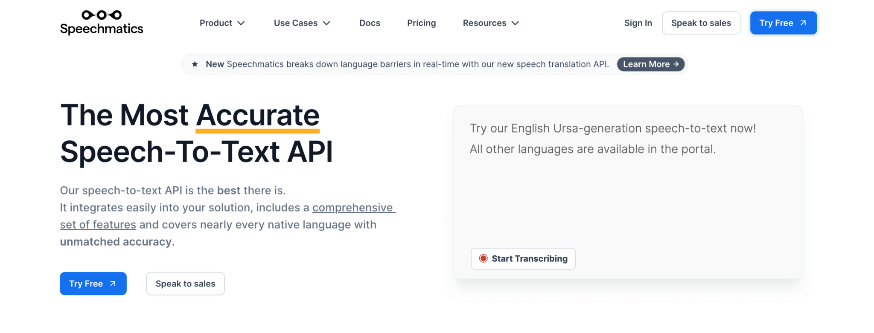The height and width of the screenshot is (333, 874).
Task: Expand the Use Cases dropdown chevron
Action: 326,23
